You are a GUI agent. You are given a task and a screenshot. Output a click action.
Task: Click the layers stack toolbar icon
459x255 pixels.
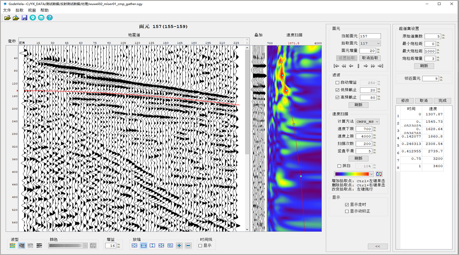41,18
